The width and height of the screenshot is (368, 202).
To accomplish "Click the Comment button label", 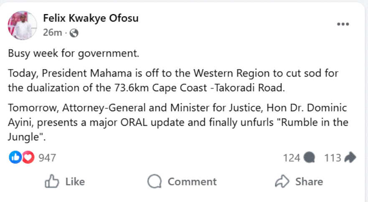I will [x=192, y=182].
